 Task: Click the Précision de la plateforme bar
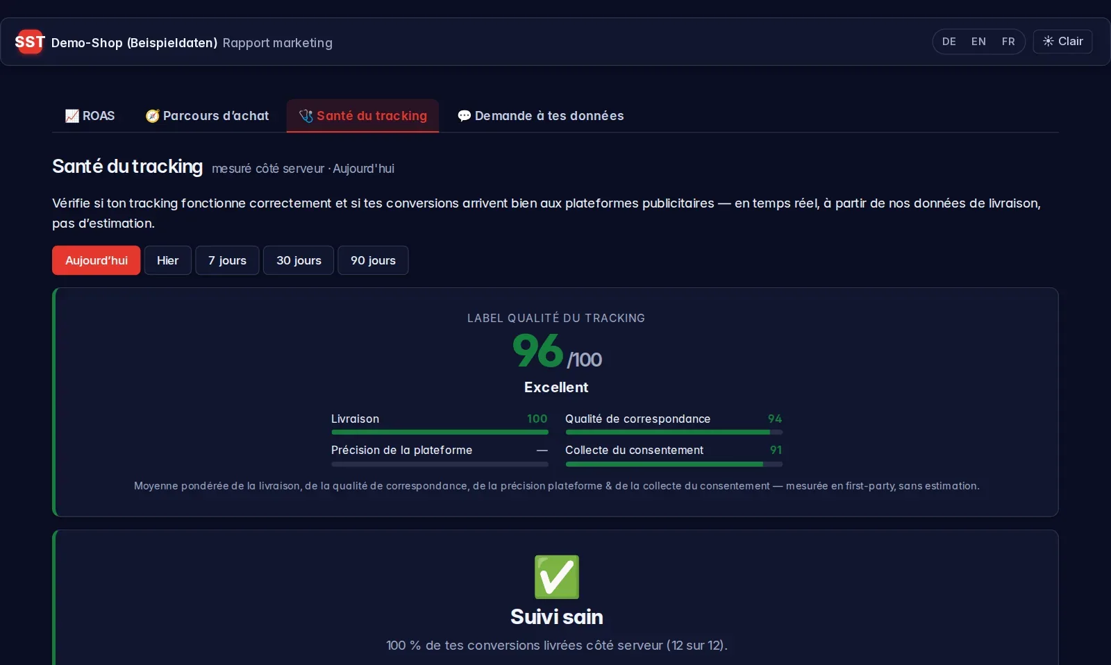tap(440, 464)
